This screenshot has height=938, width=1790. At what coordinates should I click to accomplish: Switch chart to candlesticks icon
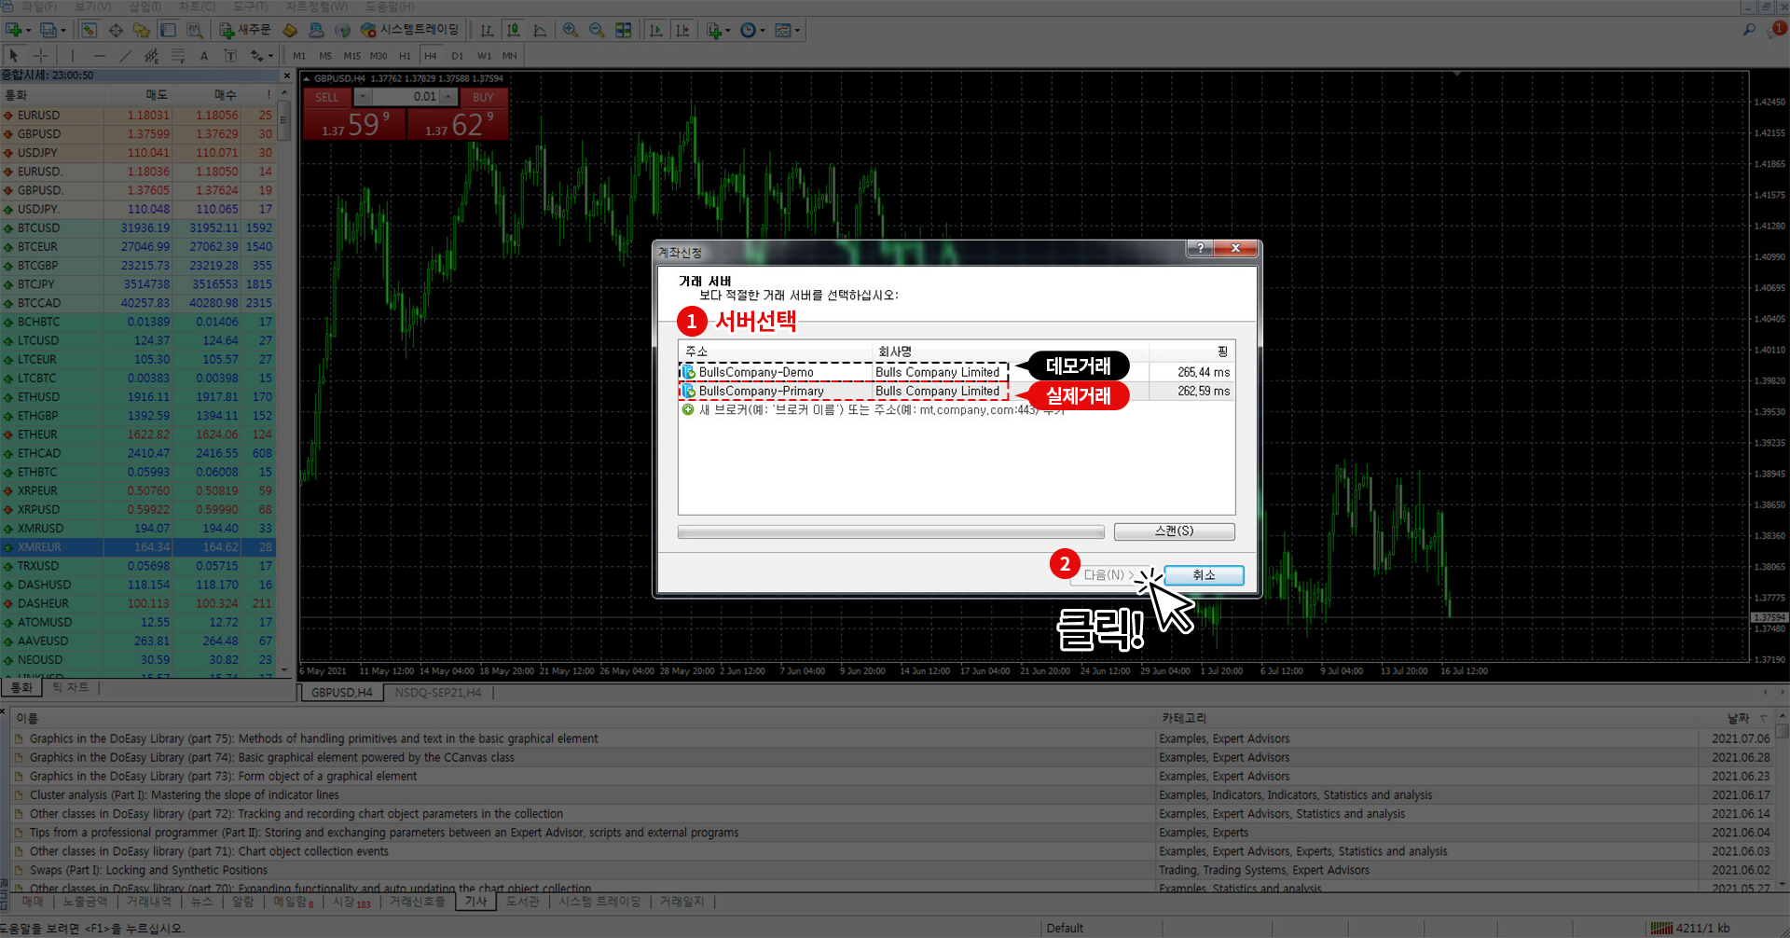[x=513, y=30]
